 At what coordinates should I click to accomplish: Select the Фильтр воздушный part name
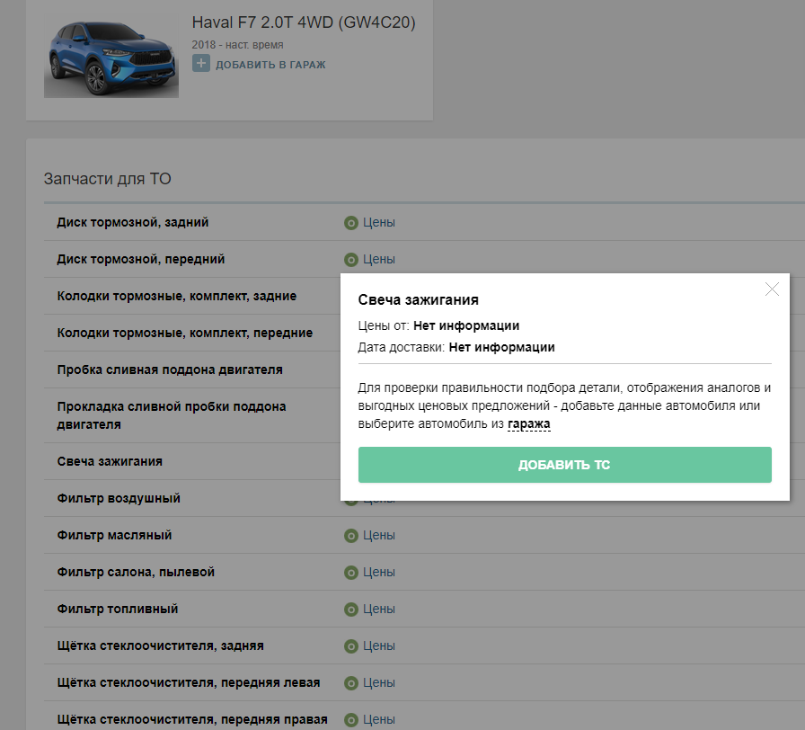[119, 498]
